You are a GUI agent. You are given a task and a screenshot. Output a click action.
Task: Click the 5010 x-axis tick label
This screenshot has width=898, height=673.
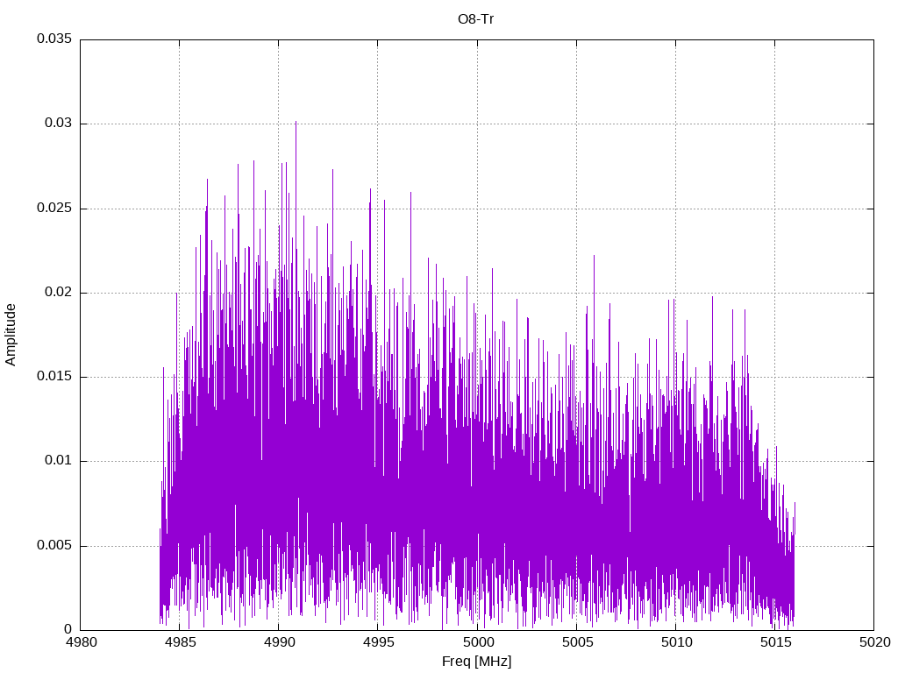(676, 642)
